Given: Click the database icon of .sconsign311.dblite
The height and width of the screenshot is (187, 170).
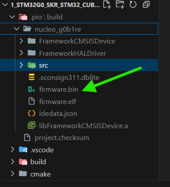Looking at the screenshot, I should point(32,77).
